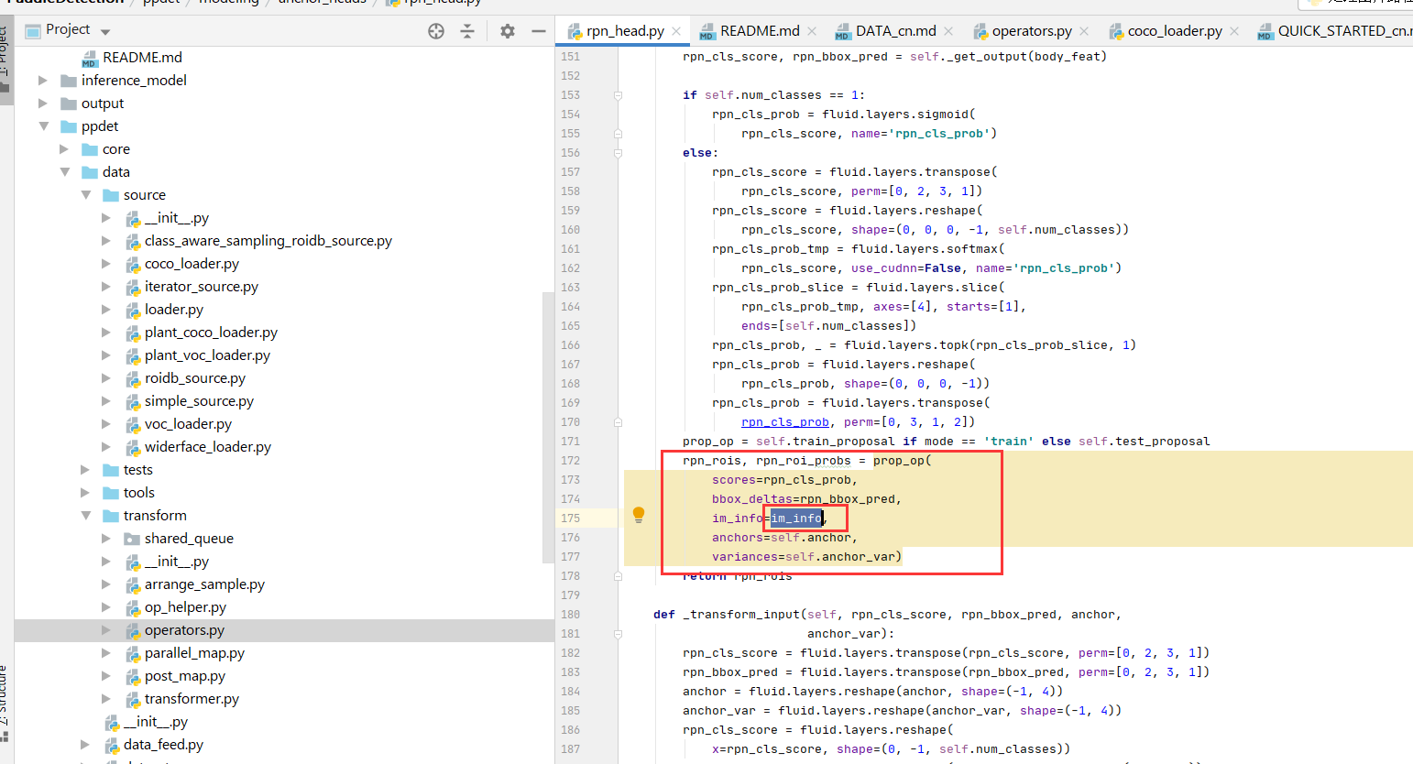Select voc_loader.py file
Image resolution: width=1413 pixels, height=764 pixels.
coord(188,424)
